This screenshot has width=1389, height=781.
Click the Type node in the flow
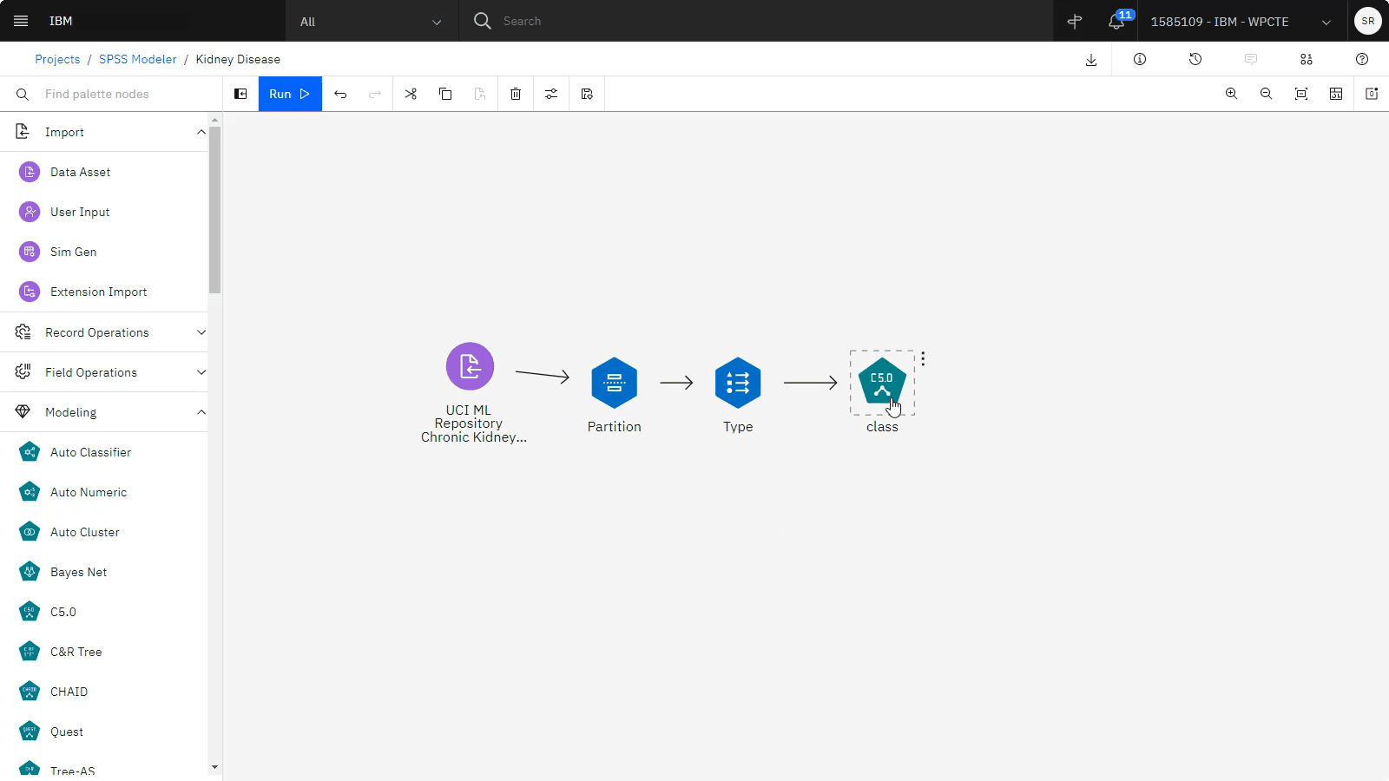tap(737, 382)
